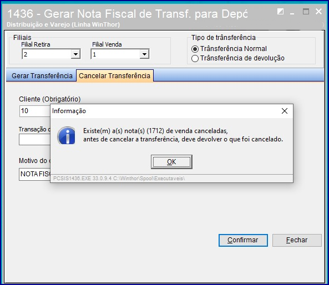Click inside the Filial Venda combo box
The height and width of the screenshot is (285, 329).
click(x=116, y=54)
